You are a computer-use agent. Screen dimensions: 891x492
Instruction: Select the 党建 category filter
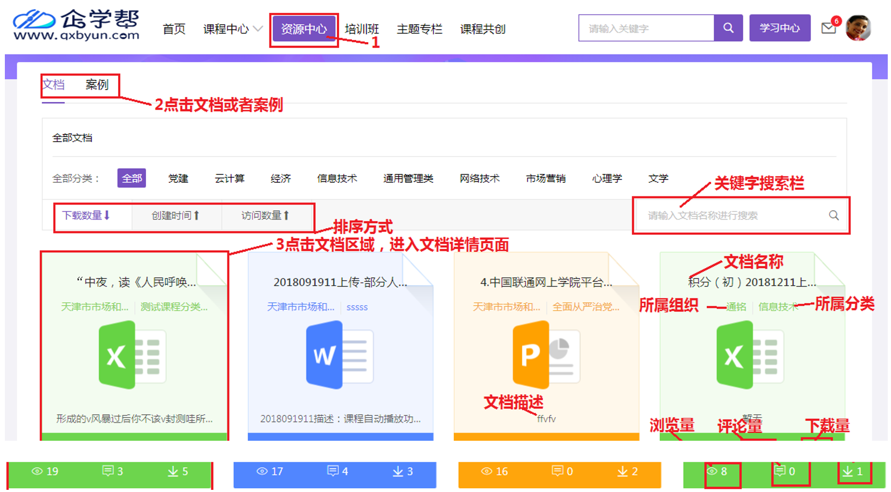tap(178, 179)
